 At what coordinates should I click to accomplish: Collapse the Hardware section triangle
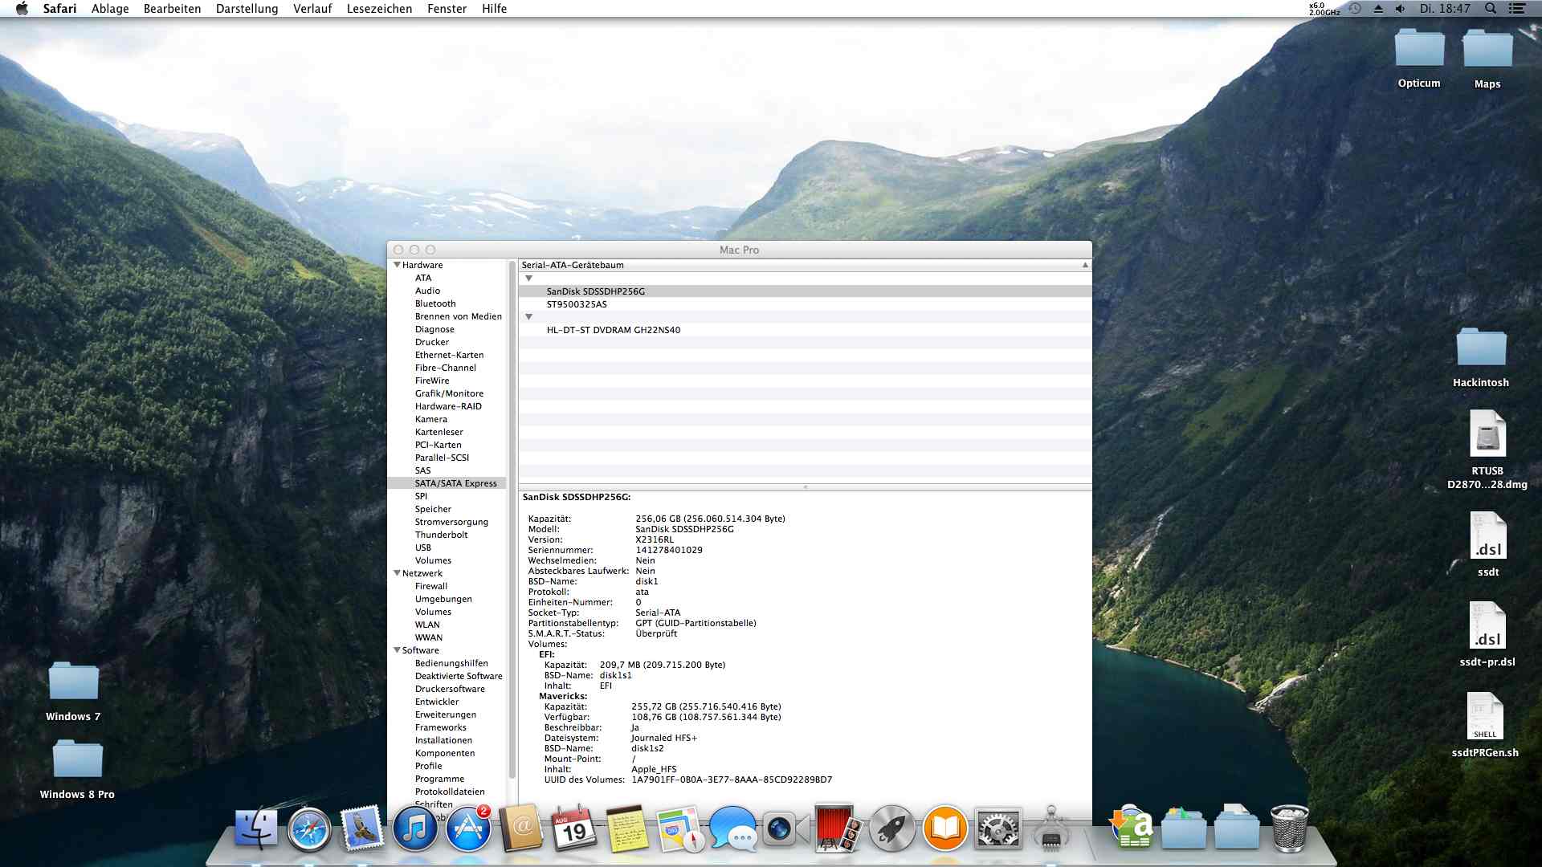point(397,265)
